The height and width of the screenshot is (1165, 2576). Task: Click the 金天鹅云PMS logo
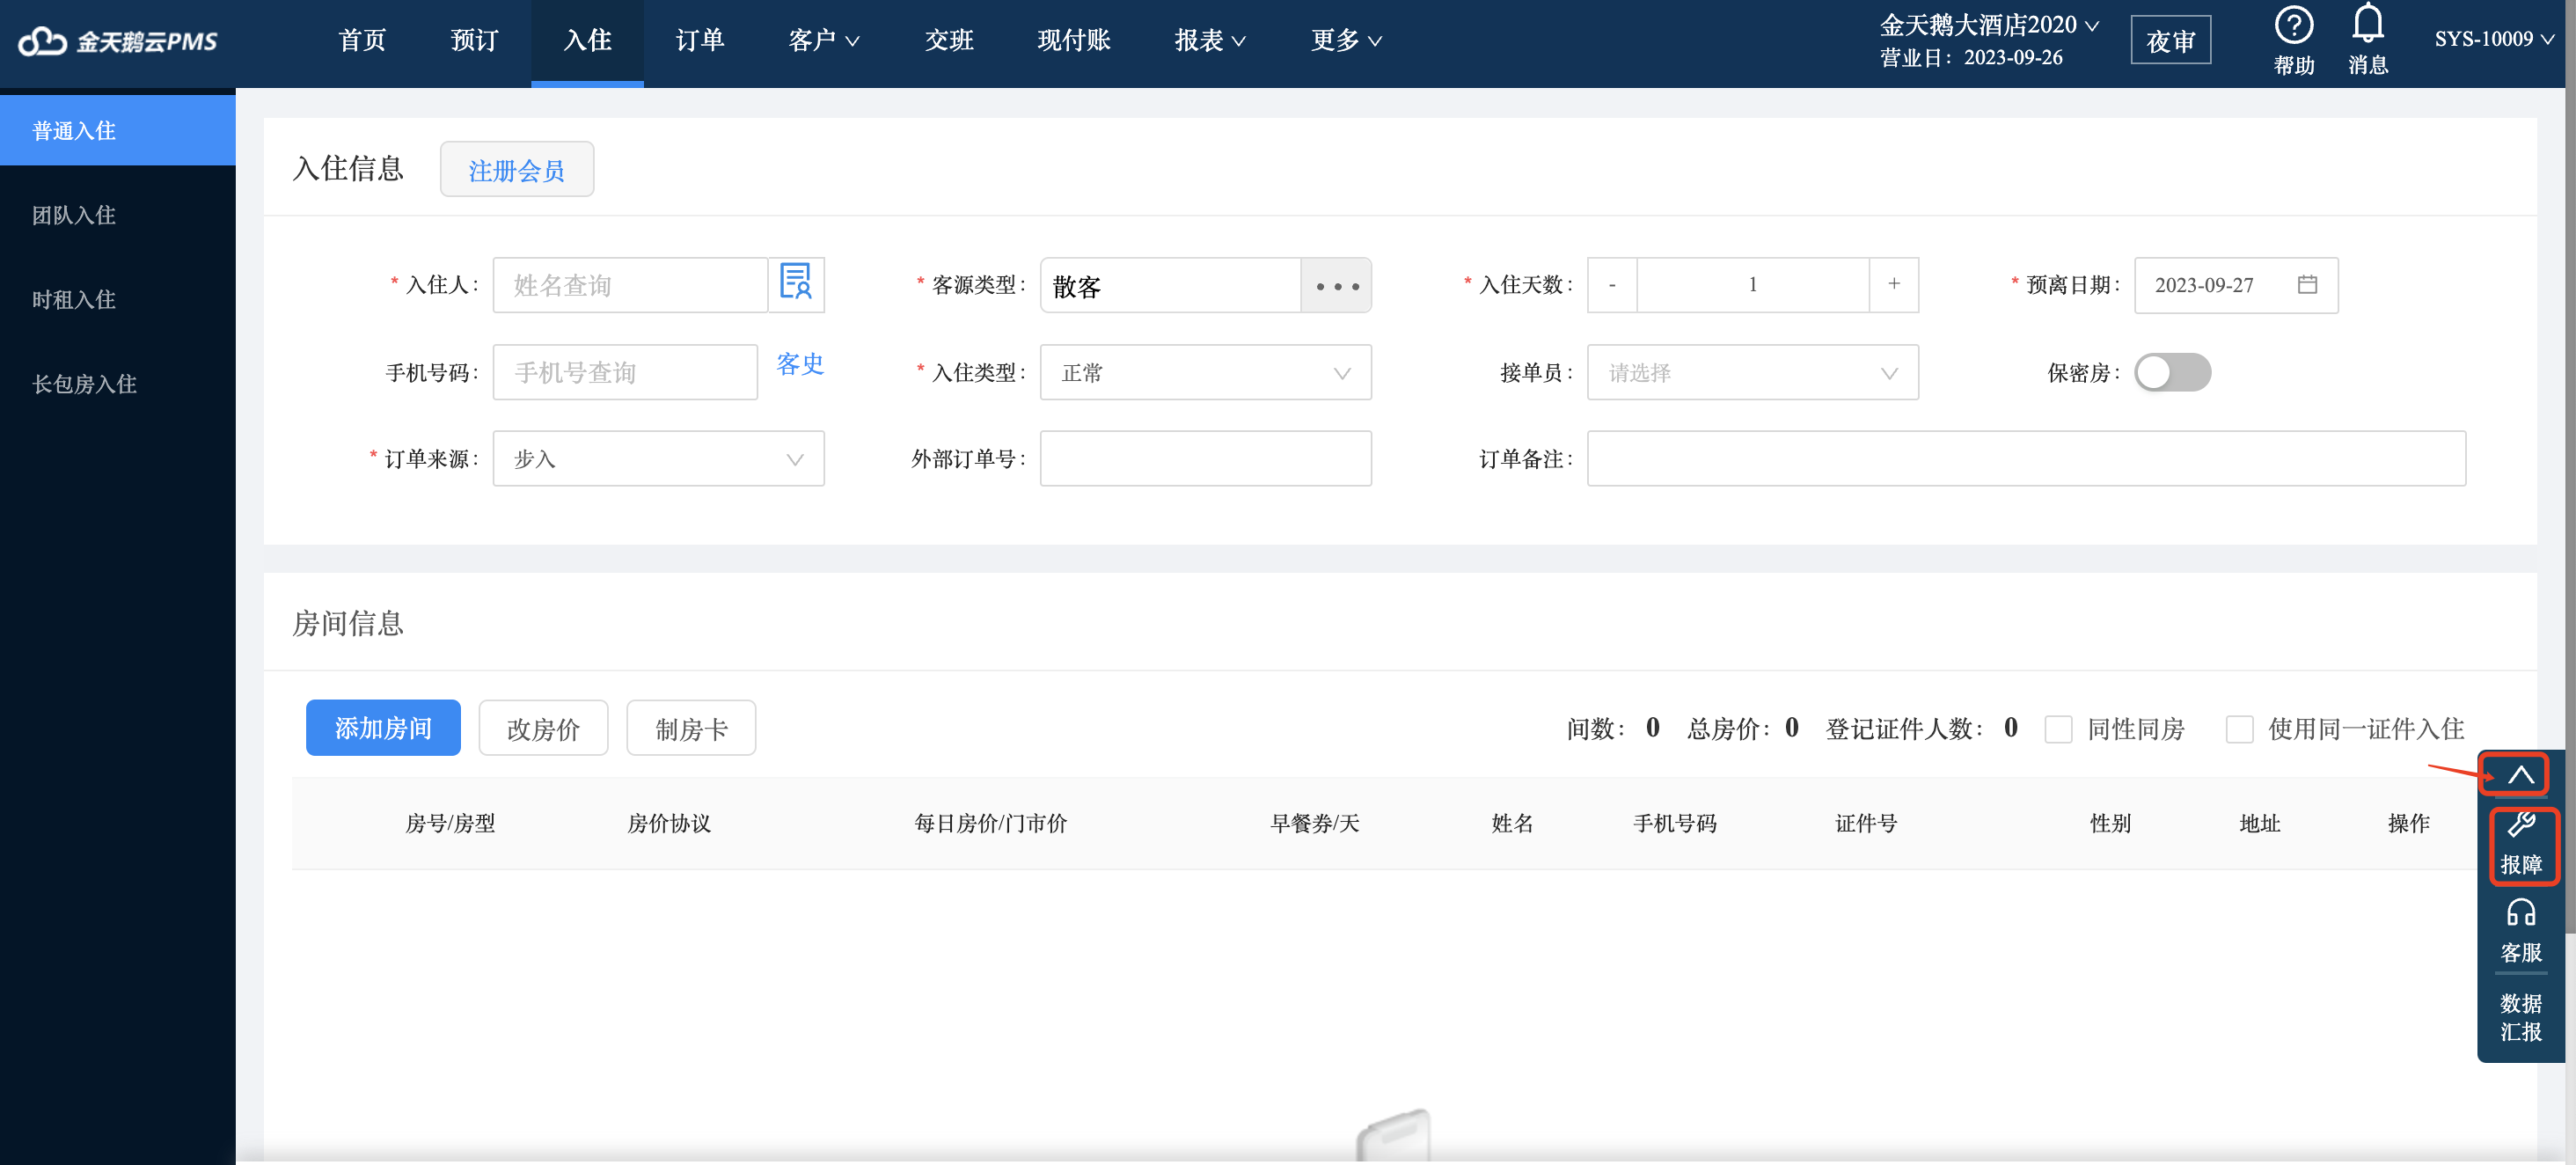pyautogui.click(x=118, y=41)
